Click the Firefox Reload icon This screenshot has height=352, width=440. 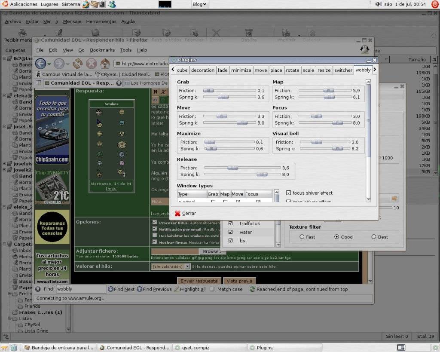pyautogui.click(x=77, y=64)
